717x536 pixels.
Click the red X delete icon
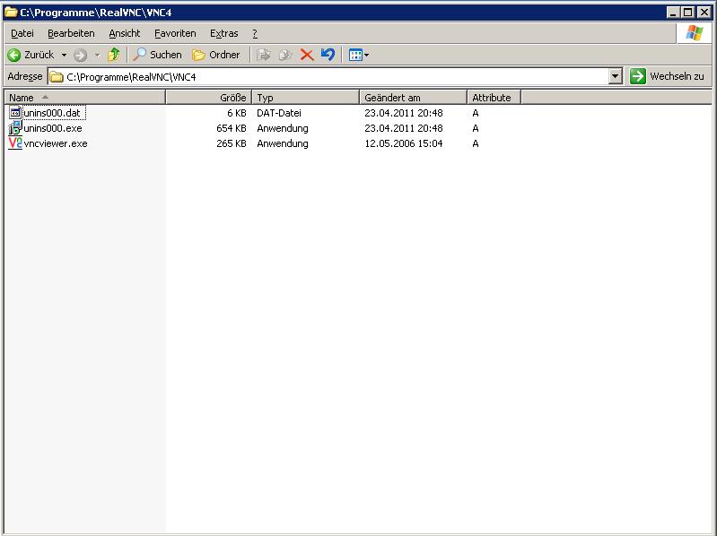(307, 55)
